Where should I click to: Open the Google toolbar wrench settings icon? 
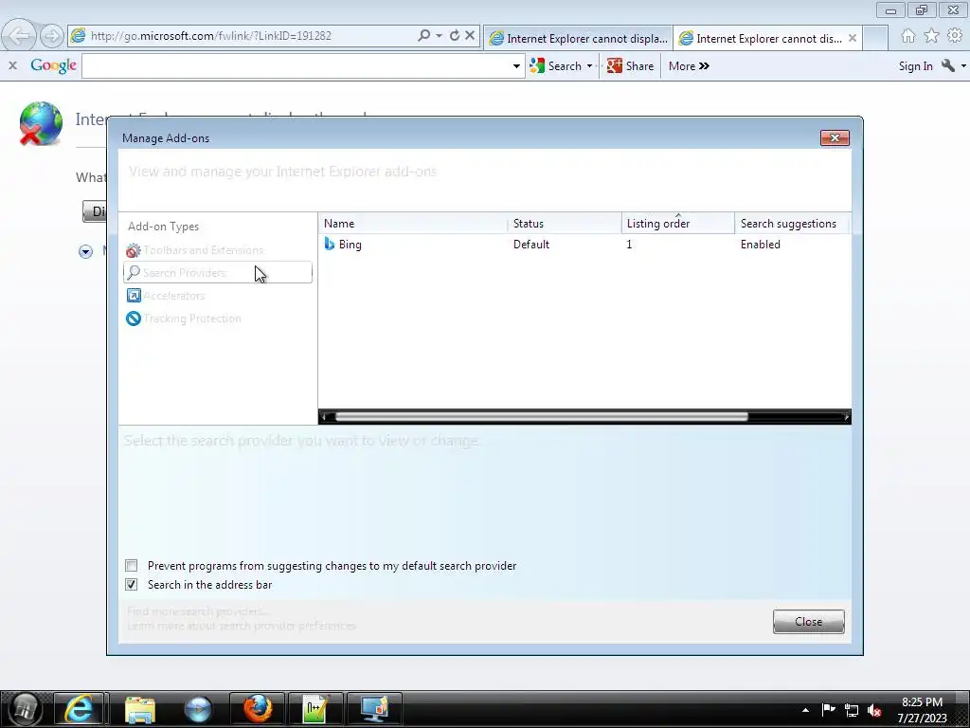coord(947,65)
